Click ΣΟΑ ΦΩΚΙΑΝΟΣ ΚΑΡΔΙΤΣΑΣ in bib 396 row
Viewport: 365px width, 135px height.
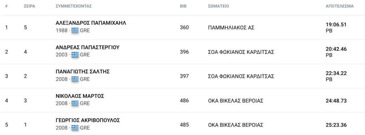(241, 52)
